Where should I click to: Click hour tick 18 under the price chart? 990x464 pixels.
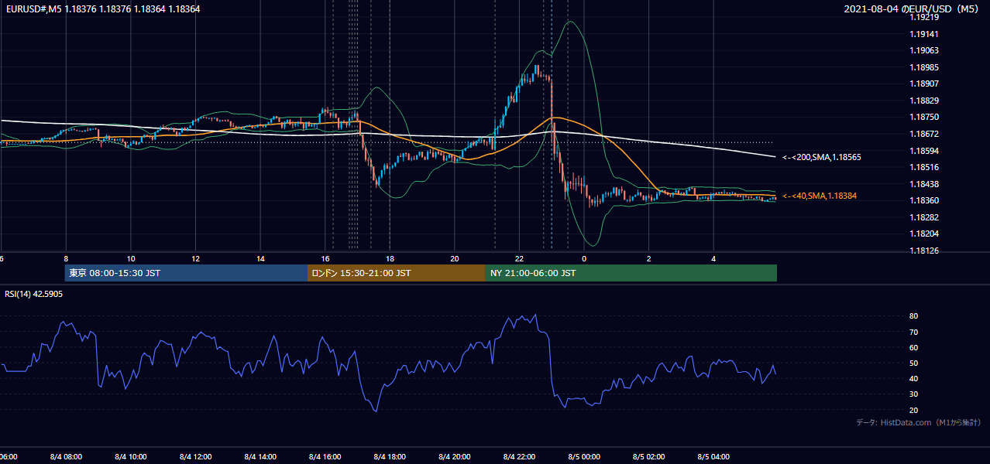point(390,258)
